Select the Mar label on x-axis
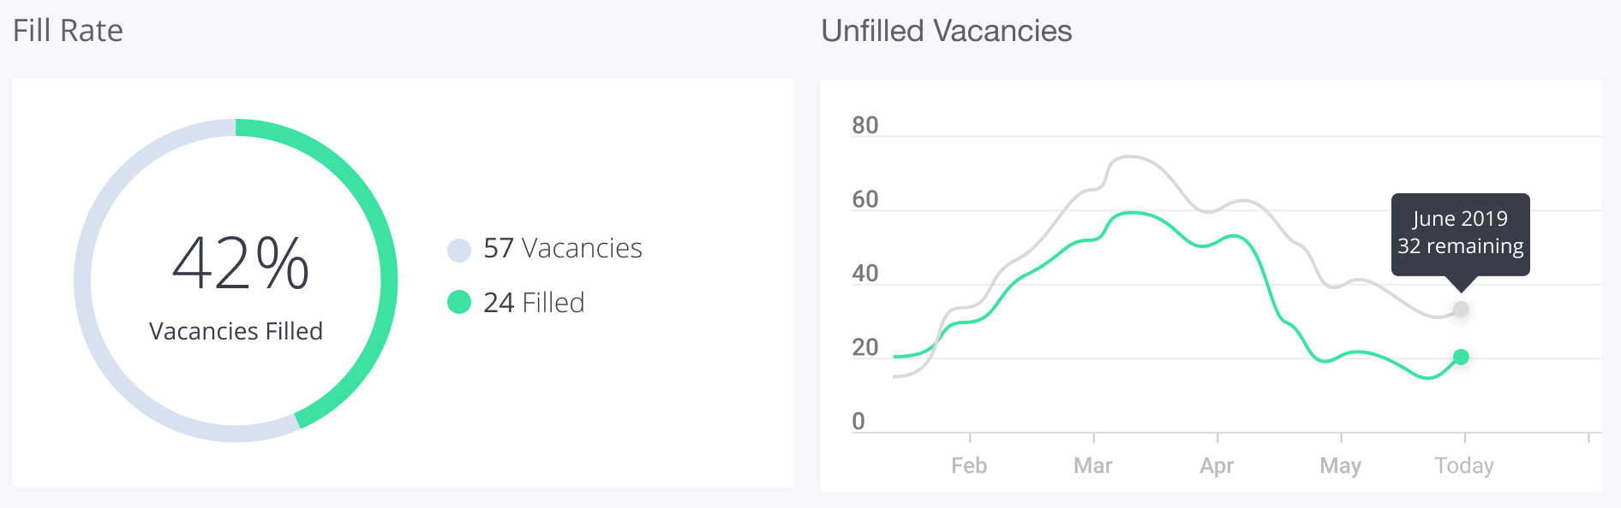The width and height of the screenshot is (1621, 508). (x=1092, y=465)
